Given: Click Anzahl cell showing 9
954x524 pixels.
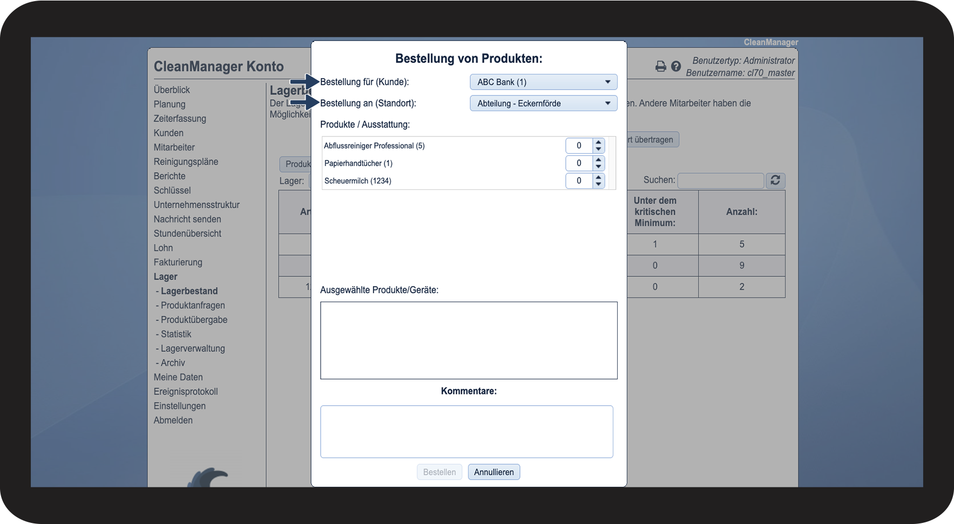Looking at the screenshot, I should tap(741, 266).
